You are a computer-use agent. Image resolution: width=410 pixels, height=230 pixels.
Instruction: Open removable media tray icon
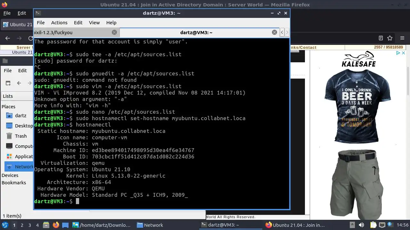click(352, 225)
